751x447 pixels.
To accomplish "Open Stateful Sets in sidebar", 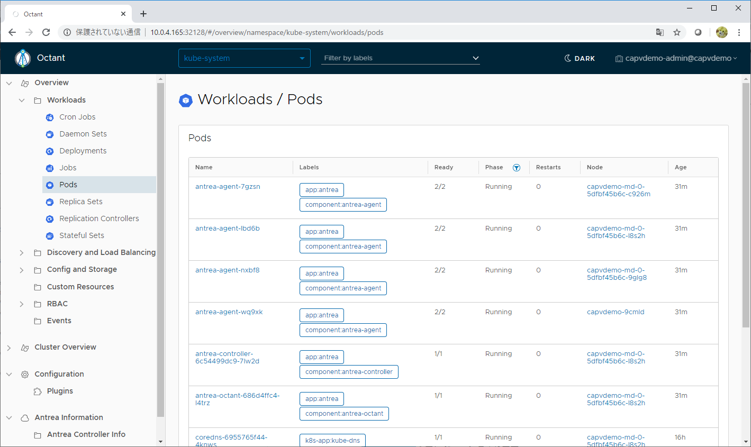I will (82, 236).
